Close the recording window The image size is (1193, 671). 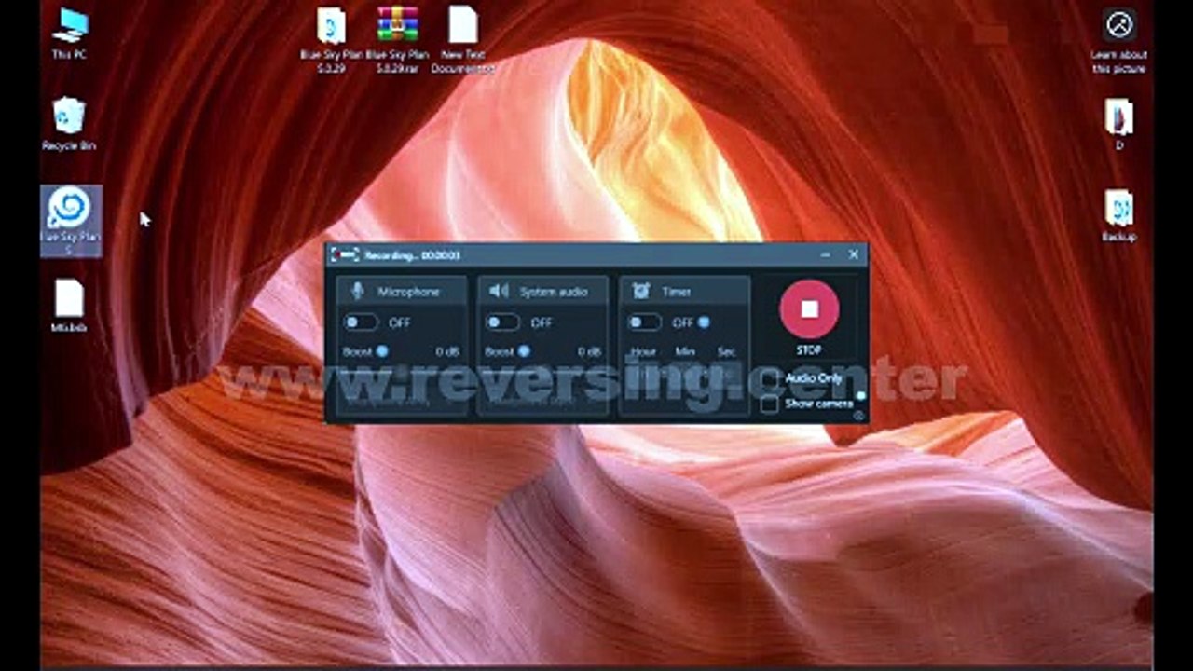[x=854, y=254]
